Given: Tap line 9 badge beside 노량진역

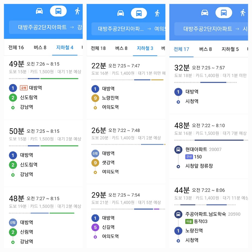Looking at the screenshot, I should pyautogui.click(x=95, y=98).
